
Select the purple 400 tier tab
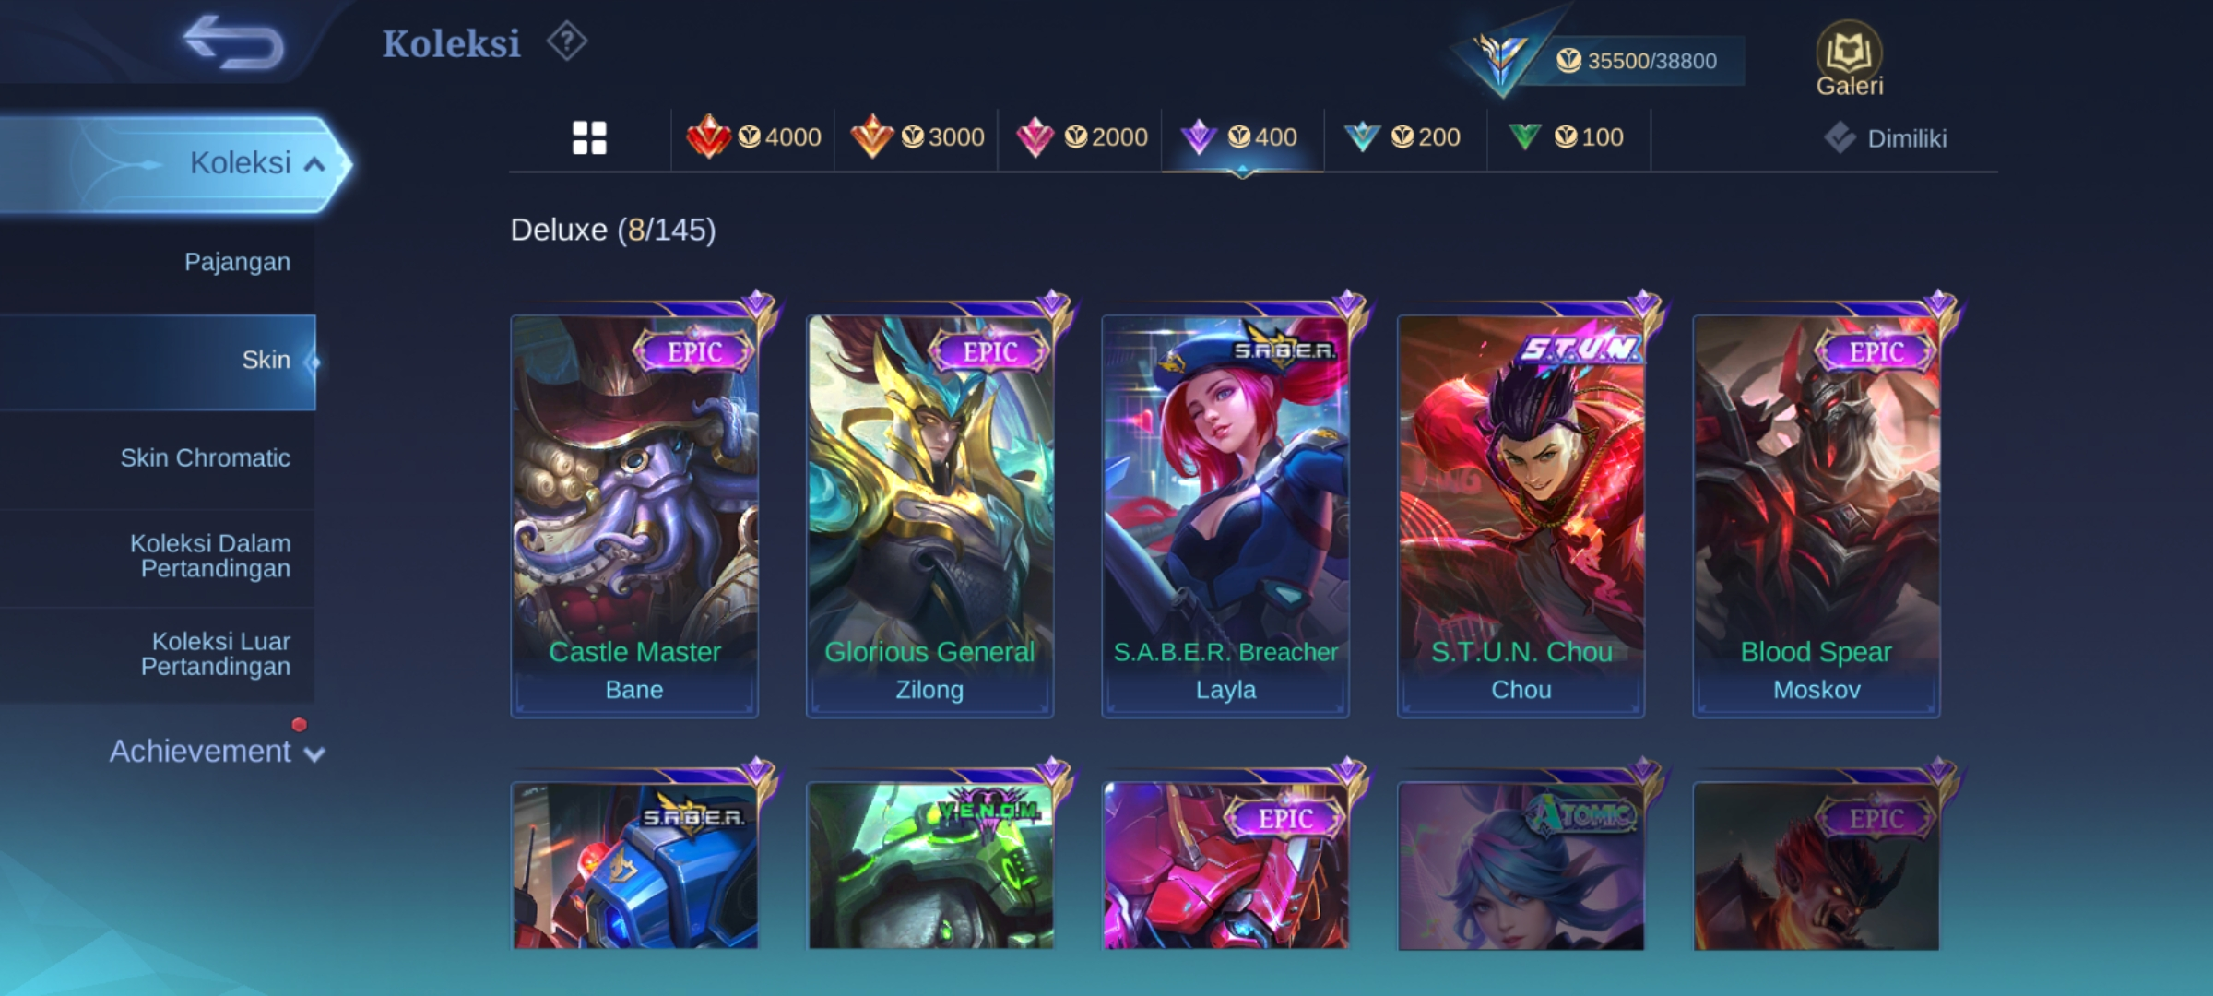(x=1243, y=137)
